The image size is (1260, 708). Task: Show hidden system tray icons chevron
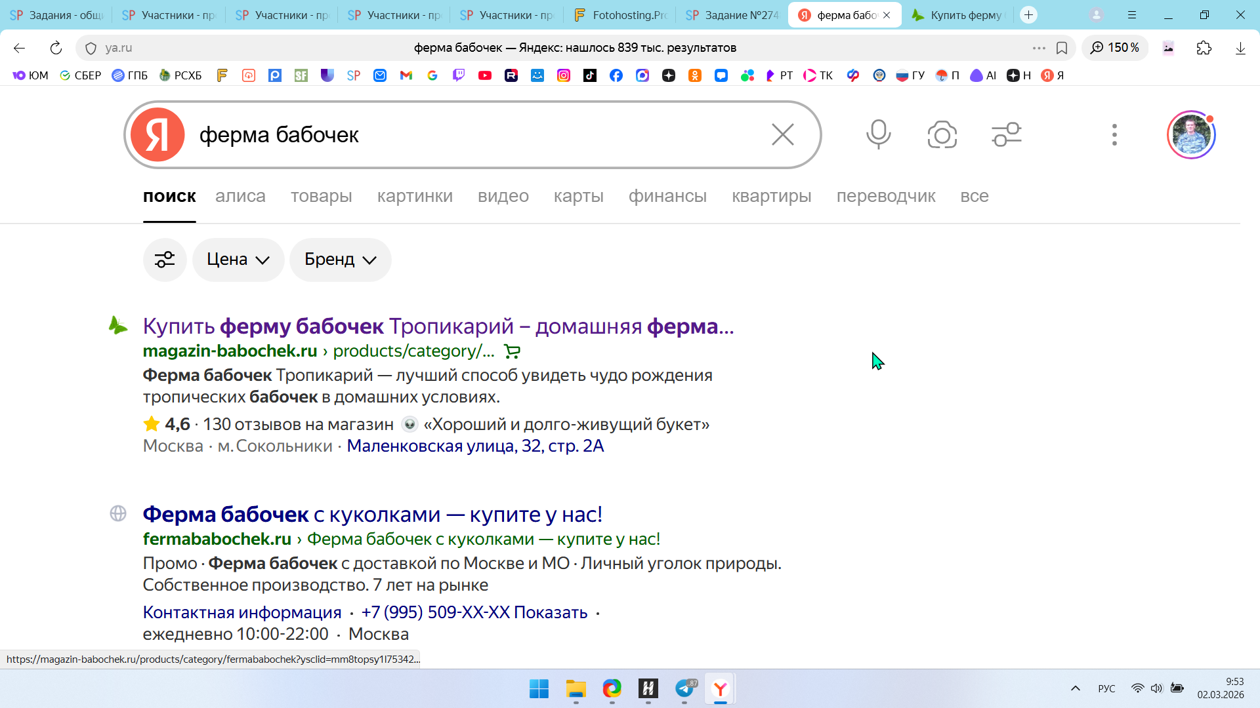[1075, 688]
